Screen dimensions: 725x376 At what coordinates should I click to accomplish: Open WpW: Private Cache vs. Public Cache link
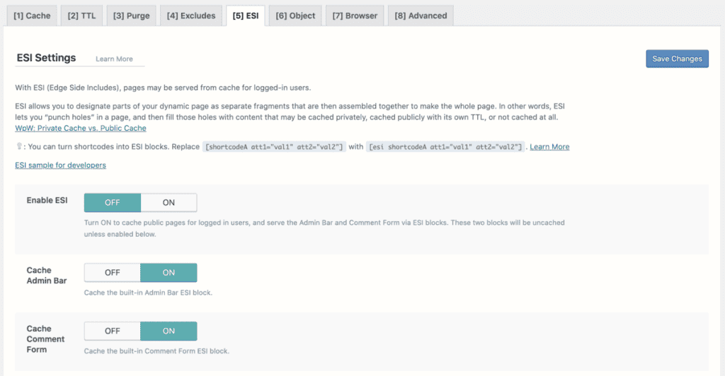point(81,128)
